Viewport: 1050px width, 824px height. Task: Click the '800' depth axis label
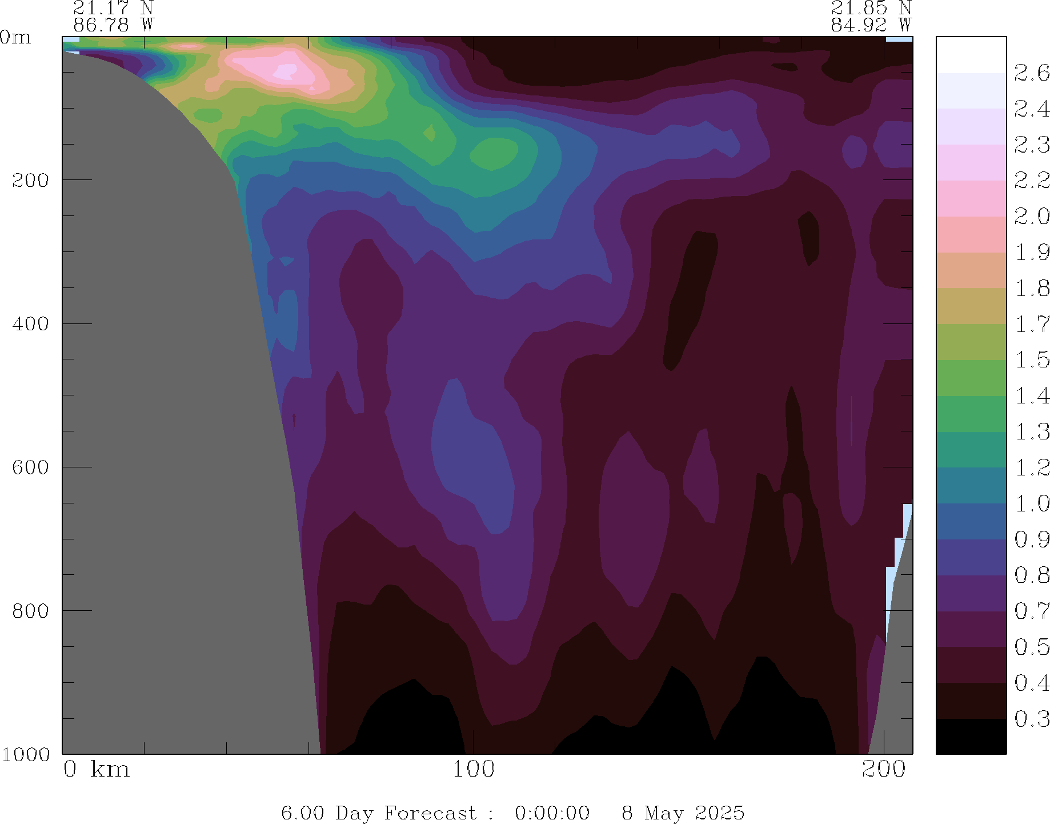pyautogui.click(x=31, y=611)
